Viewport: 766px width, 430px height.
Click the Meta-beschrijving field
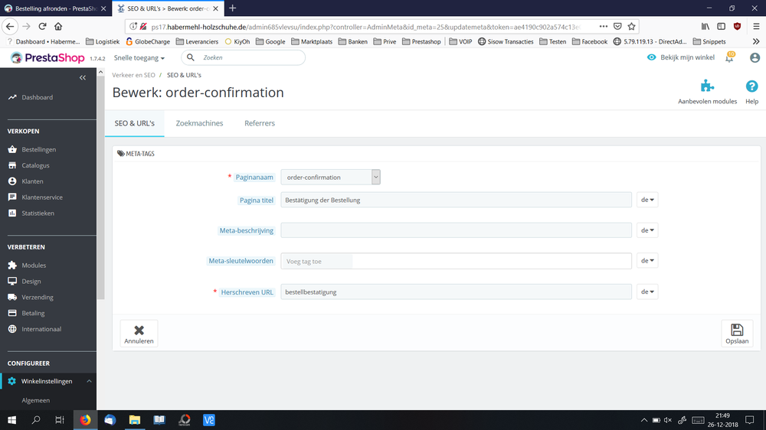[x=456, y=230]
